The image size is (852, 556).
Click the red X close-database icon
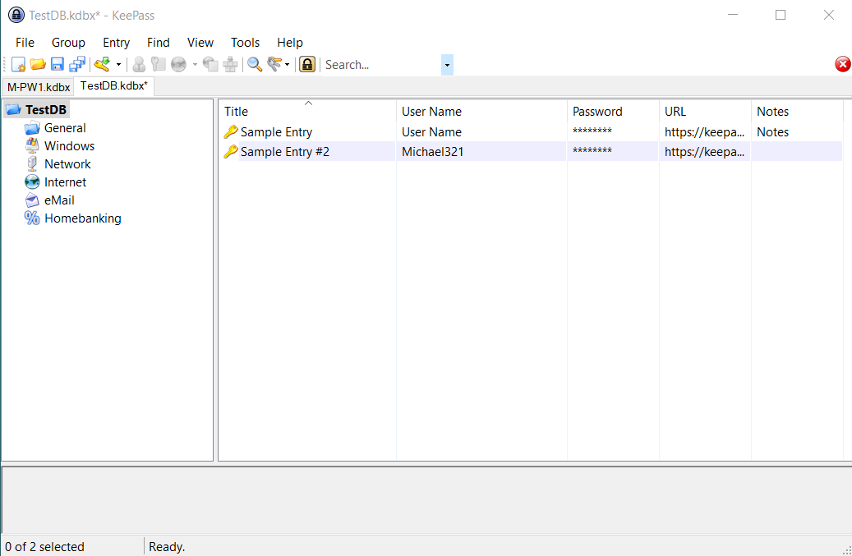click(843, 64)
